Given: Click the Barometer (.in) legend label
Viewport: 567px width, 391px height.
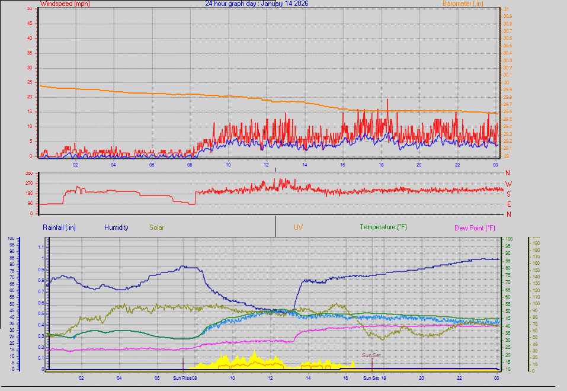Looking at the screenshot, I should coord(464,4).
